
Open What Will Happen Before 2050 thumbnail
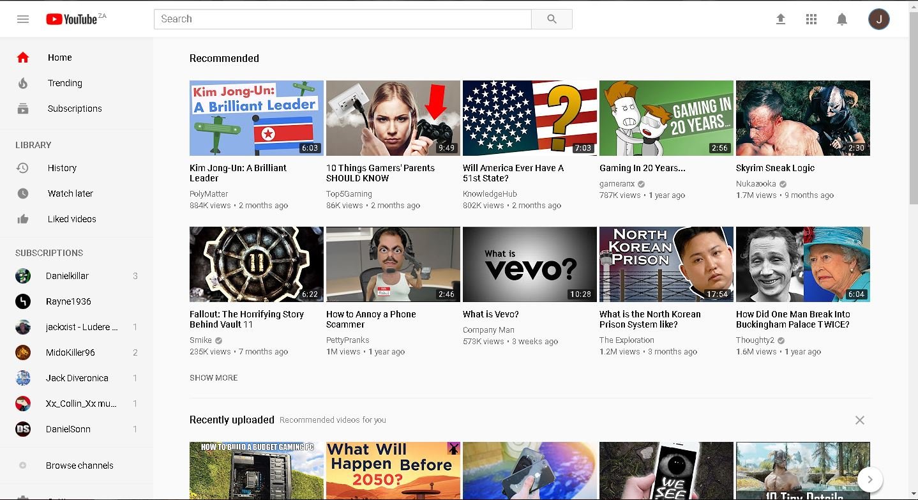pyautogui.click(x=393, y=471)
